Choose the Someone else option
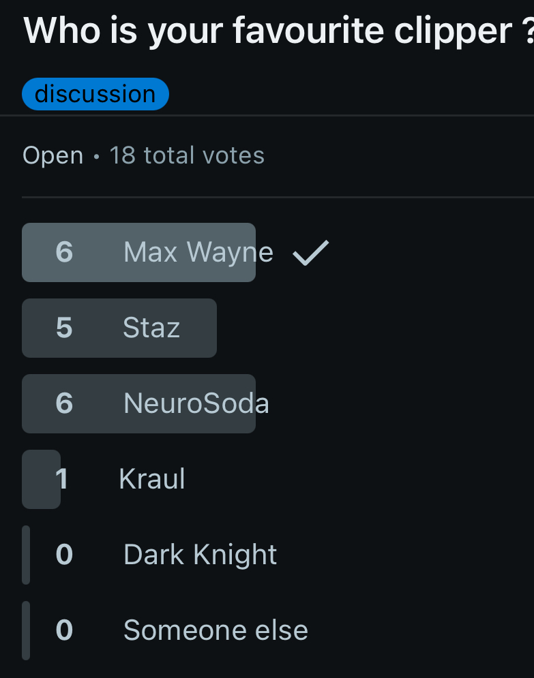The image size is (534, 678). click(216, 630)
